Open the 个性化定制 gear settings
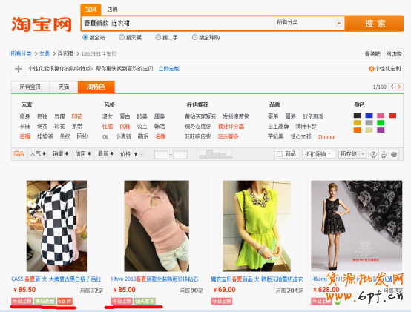Image resolution: width=411 pixels, height=312 pixels. tap(384, 69)
